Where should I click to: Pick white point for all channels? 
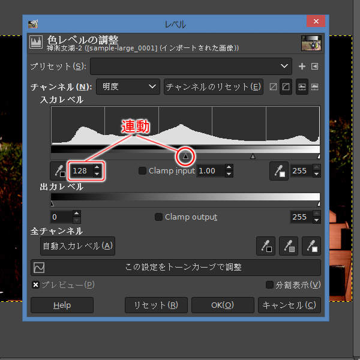point(311,246)
